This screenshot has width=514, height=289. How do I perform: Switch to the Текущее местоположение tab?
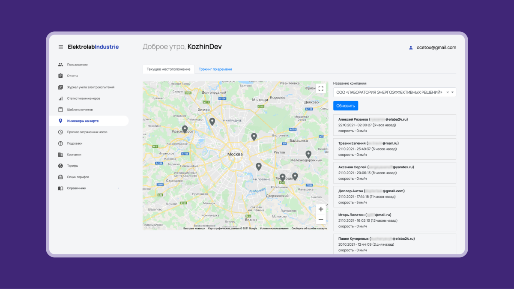tap(168, 69)
